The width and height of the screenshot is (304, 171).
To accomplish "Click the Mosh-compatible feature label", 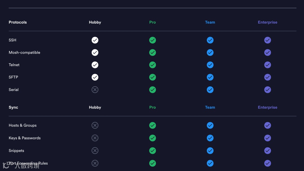I will coord(24,53).
